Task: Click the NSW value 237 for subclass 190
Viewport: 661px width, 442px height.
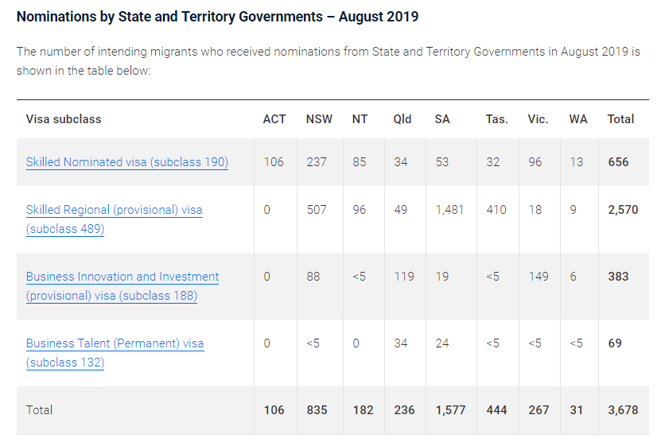Action: [317, 162]
